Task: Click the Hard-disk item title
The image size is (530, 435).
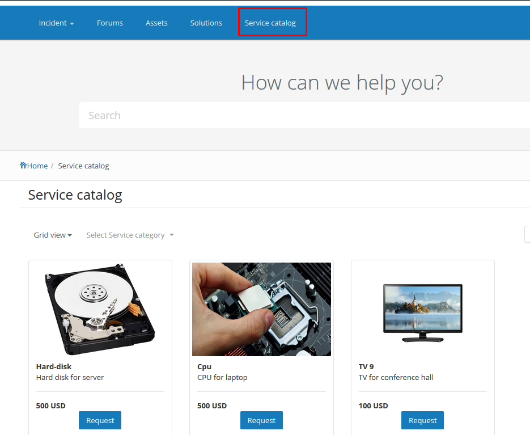Action: (x=54, y=367)
